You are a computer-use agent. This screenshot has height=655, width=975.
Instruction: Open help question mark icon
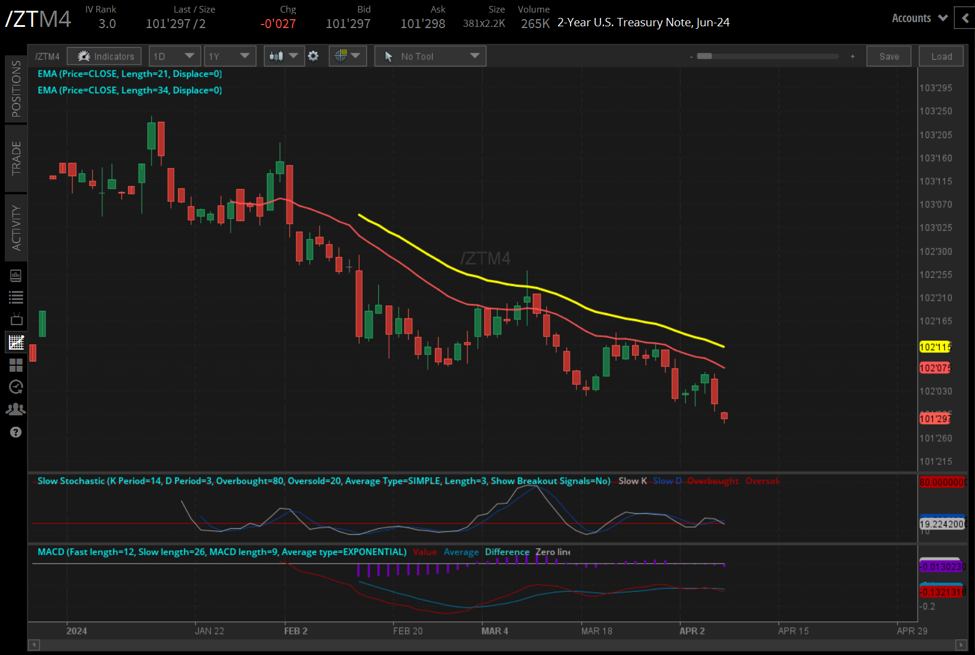click(x=16, y=432)
